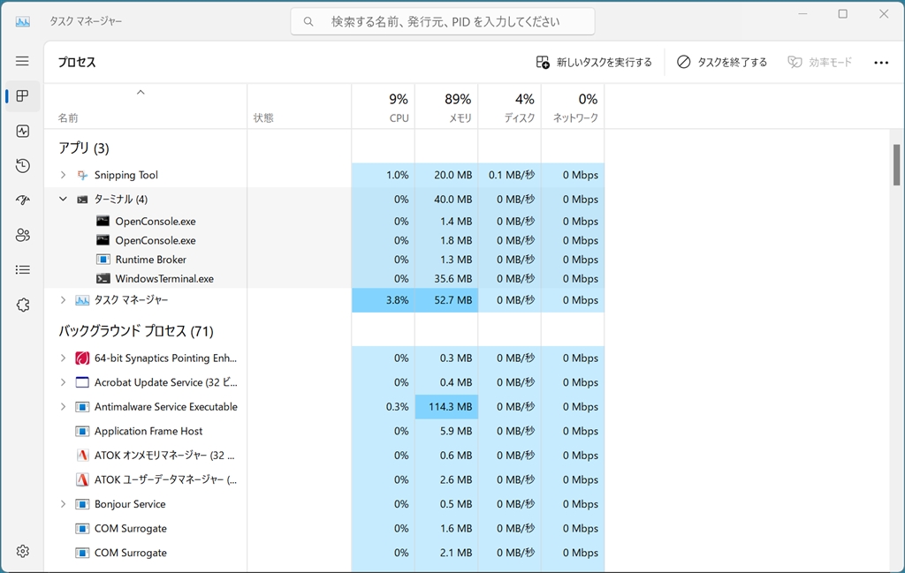The image size is (905, 573).
Task: Click the ATOK ユーザーデータマネージャー icon
Action: point(82,479)
